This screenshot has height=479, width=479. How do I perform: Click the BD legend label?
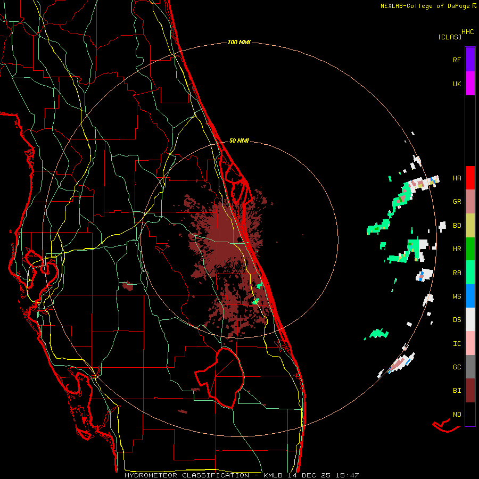(x=457, y=226)
